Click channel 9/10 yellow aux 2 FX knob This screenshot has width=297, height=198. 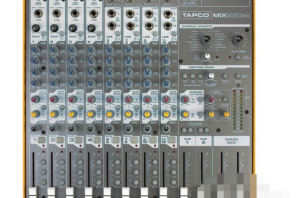pos(147,114)
